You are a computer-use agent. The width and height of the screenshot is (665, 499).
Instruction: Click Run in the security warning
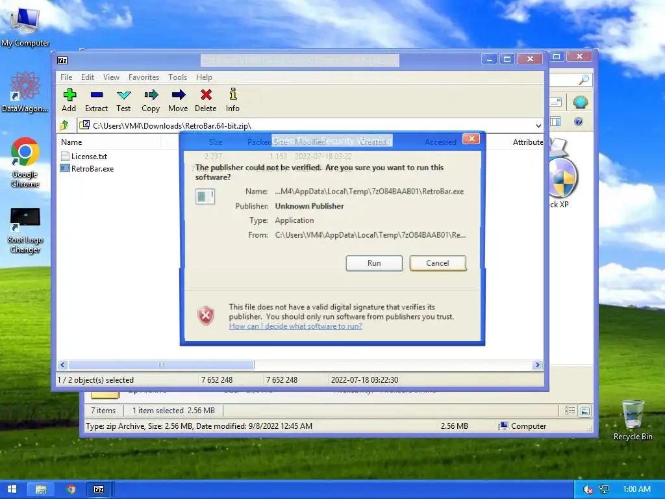[x=374, y=263]
